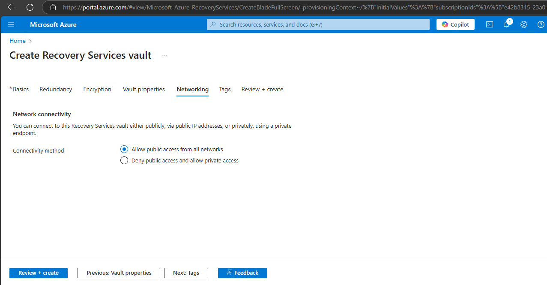
Task: Switch to the Encryption tab
Action: click(97, 89)
